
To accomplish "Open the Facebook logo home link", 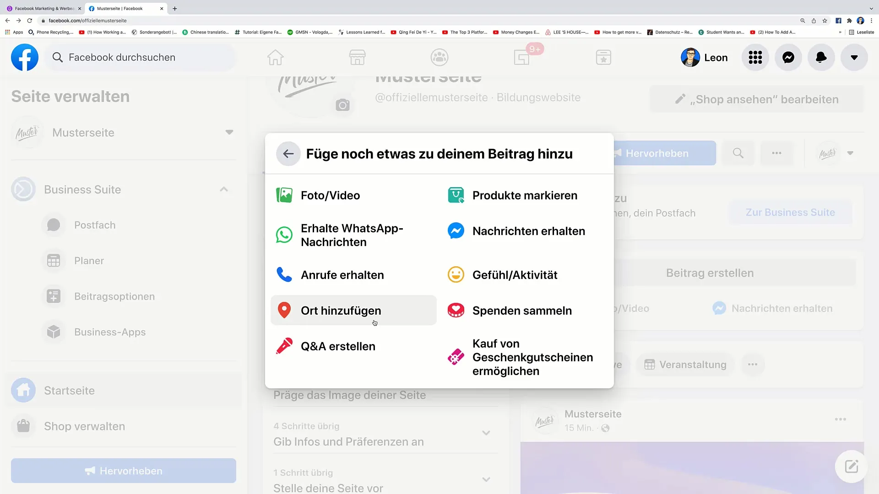I will 25,57.
